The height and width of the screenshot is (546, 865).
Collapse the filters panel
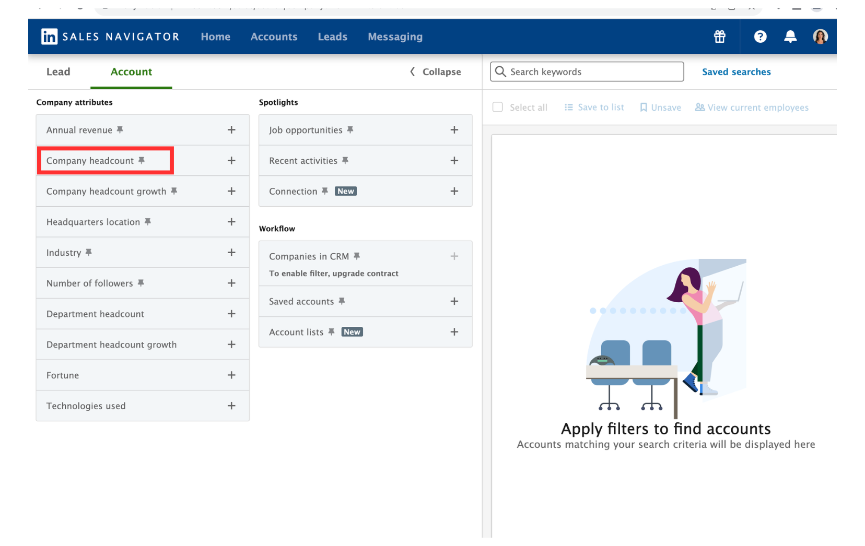(435, 72)
